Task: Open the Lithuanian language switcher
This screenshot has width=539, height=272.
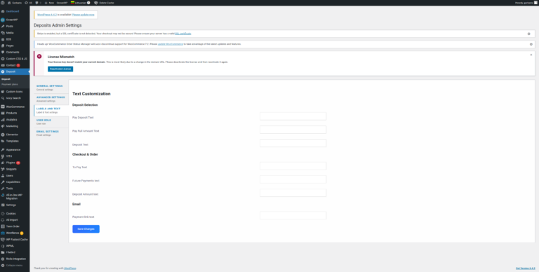Action: click(x=81, y=2)
